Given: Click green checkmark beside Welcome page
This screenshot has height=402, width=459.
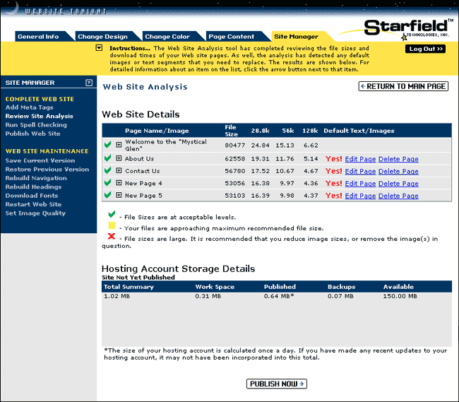Looking at the screenshot, I should [x=108, y=144].
